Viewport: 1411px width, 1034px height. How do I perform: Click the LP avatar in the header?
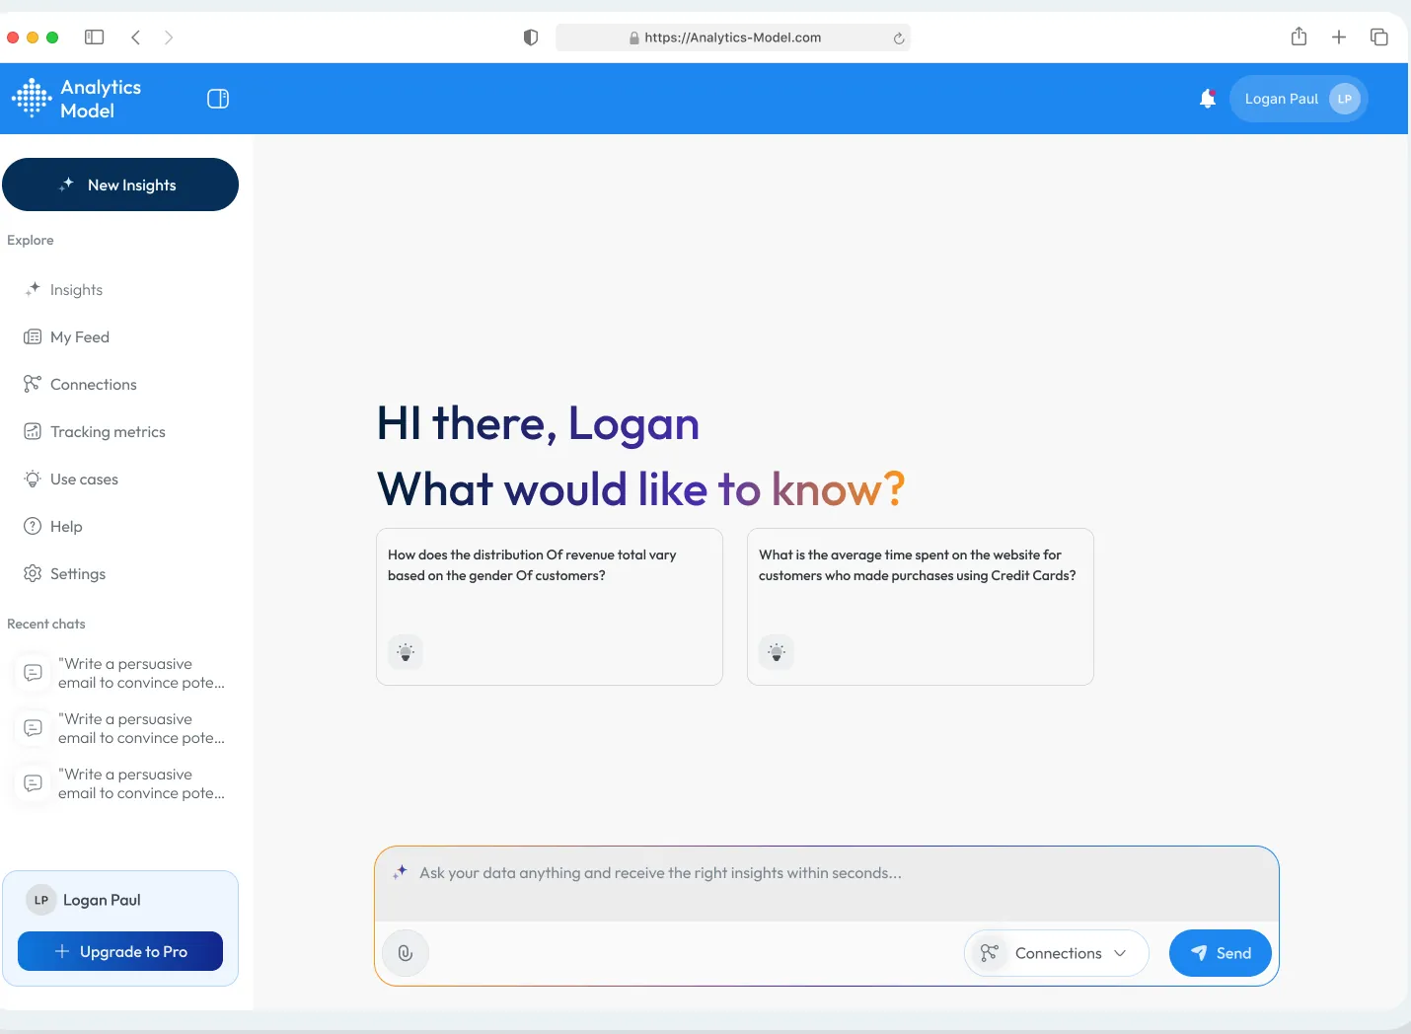tap(1345, 99)
